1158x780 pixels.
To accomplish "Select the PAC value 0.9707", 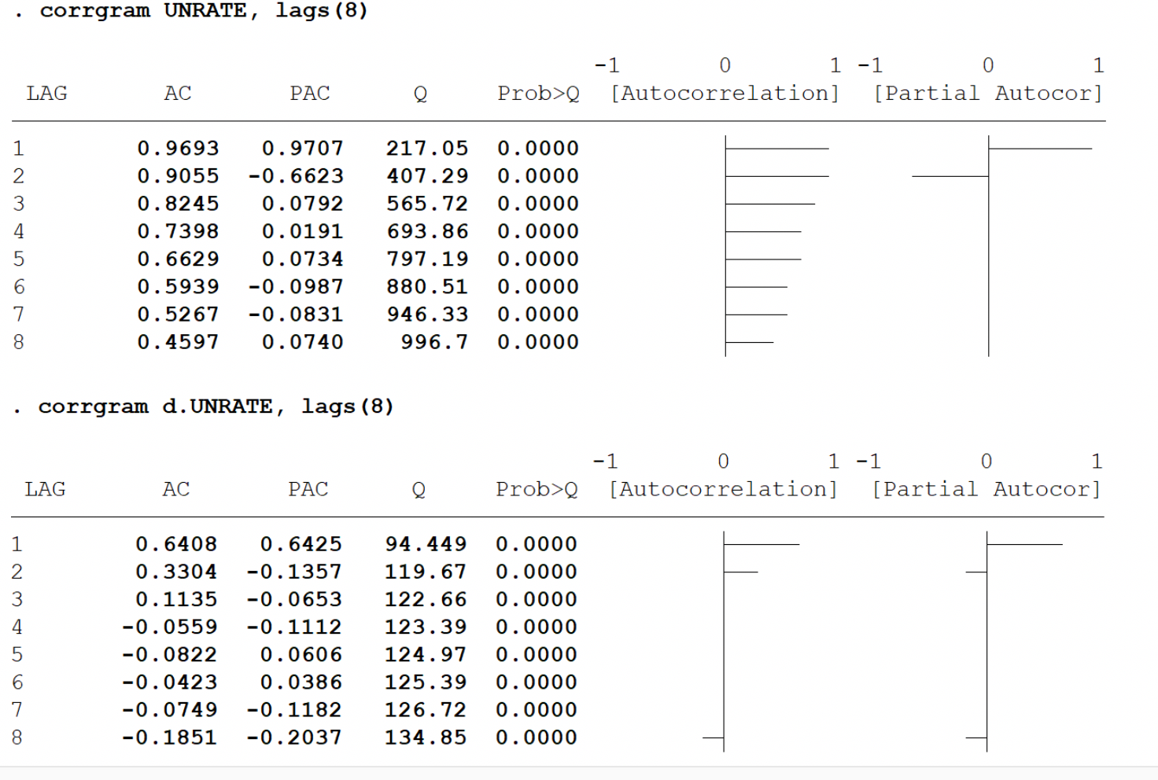I will pos(303,149).
